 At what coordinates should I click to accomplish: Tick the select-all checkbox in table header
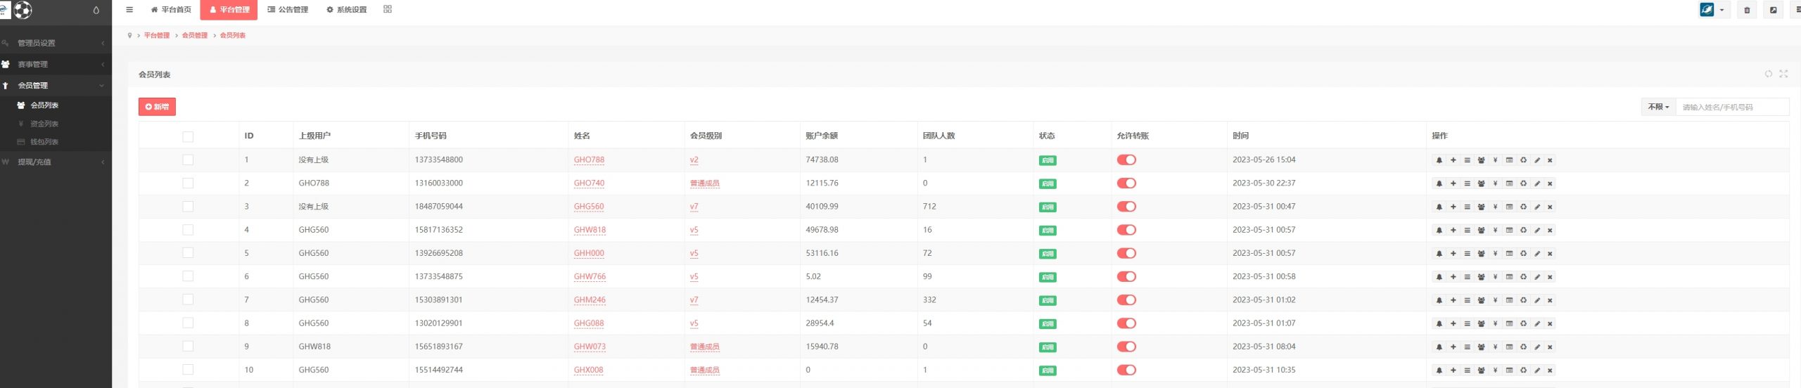click(x=188, y=136)
